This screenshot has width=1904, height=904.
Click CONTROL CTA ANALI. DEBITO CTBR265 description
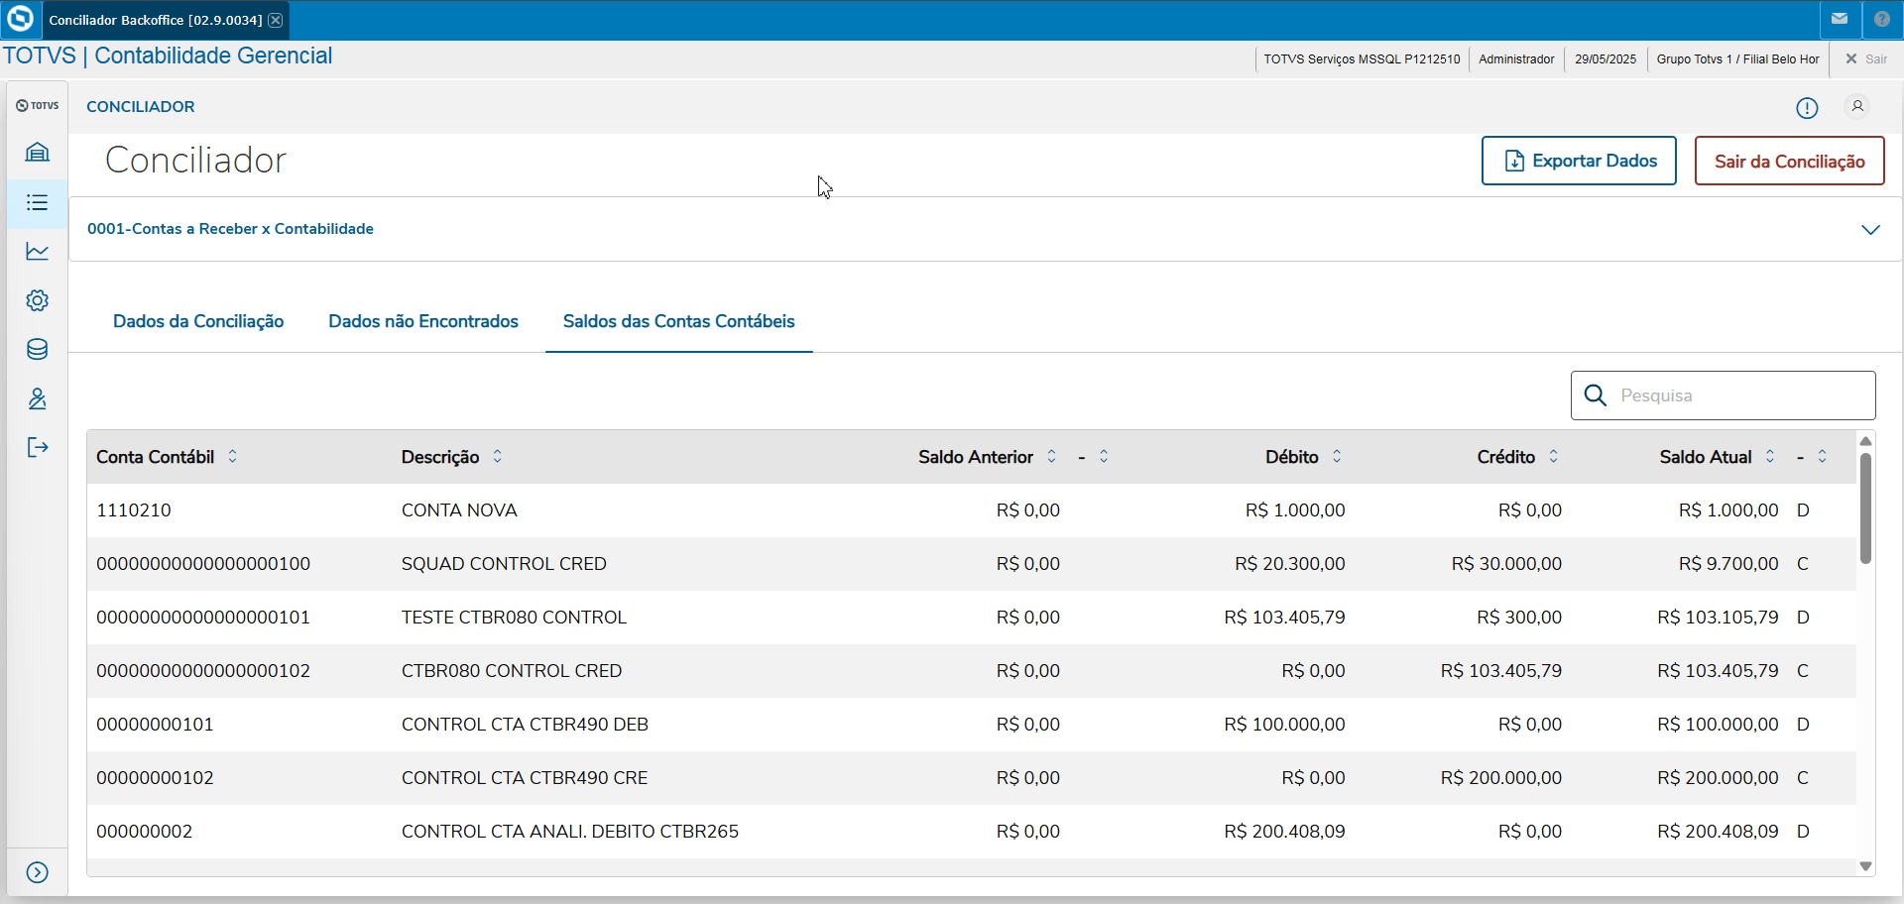570,832
